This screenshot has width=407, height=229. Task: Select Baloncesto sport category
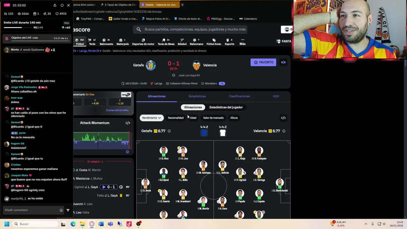point(106,42)
